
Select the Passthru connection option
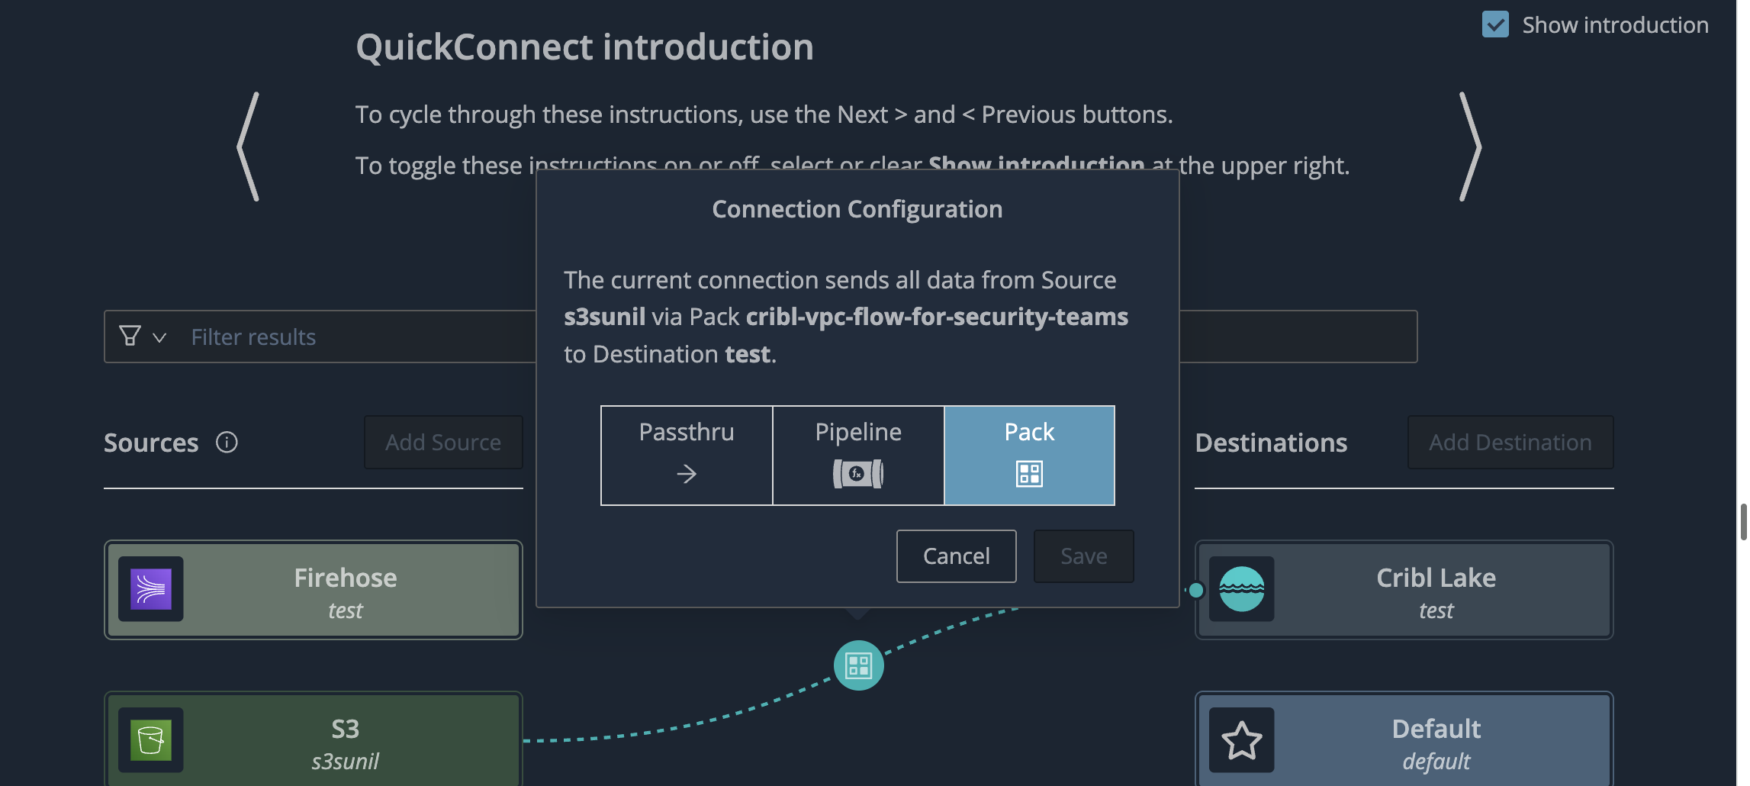tap(687, 455)
